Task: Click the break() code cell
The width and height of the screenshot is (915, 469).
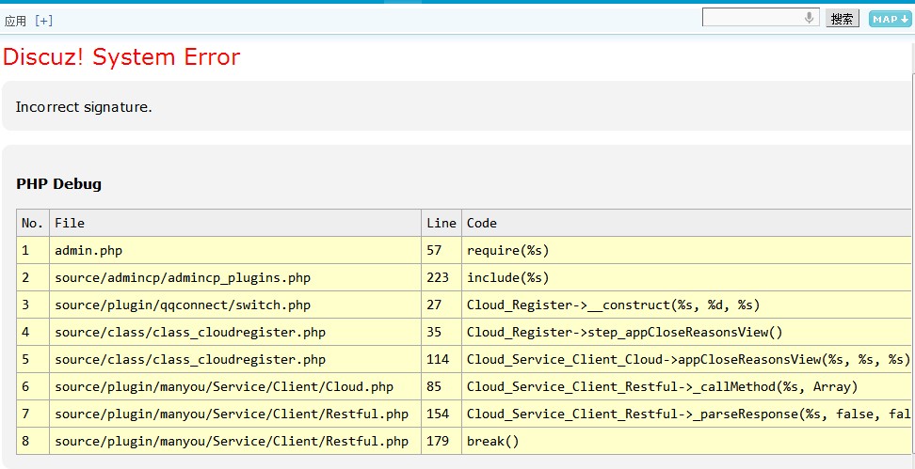Action: (492, 441)
